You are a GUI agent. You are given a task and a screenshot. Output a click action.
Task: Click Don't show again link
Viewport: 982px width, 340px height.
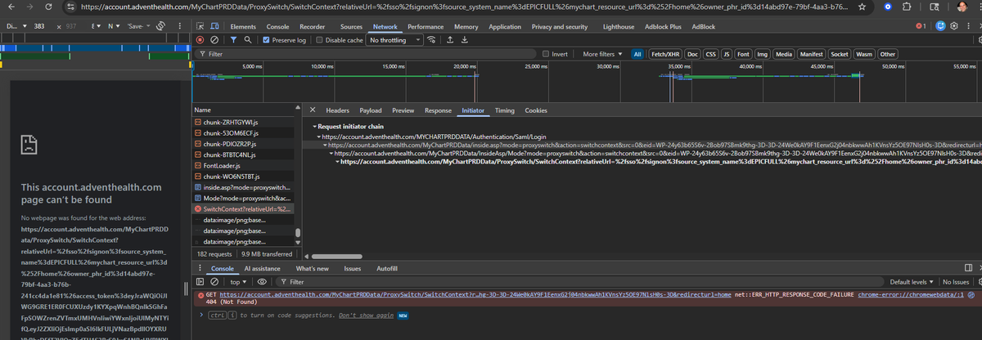click(366, 315)
